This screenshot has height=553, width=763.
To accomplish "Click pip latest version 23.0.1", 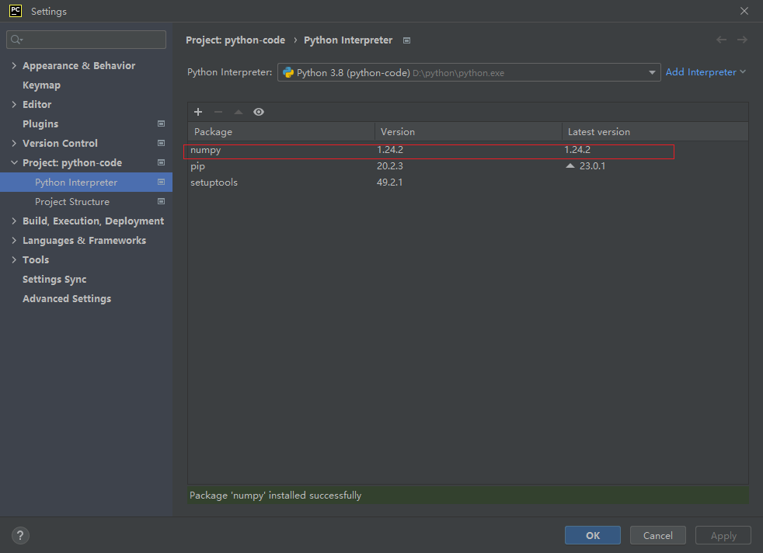I will click(x=592, y=166).
